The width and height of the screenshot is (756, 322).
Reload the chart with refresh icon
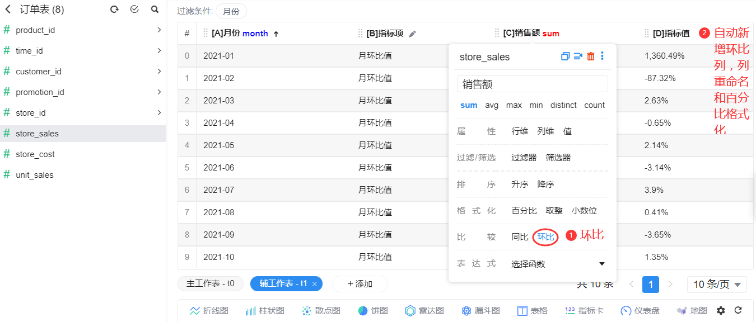pos(738,311)
